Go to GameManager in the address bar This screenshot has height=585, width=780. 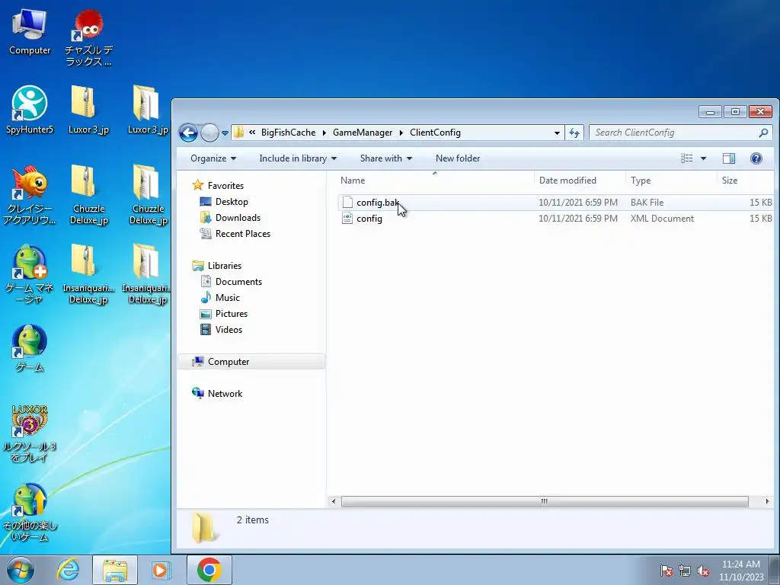(x=362, y=133)
